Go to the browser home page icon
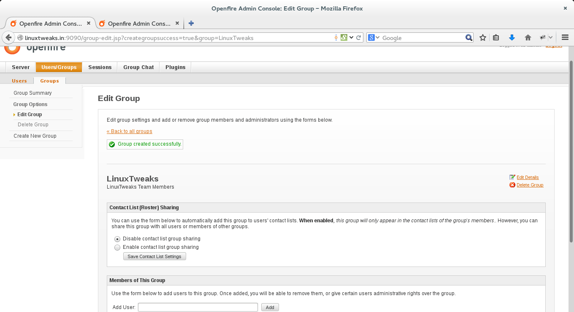 [528, 38]
